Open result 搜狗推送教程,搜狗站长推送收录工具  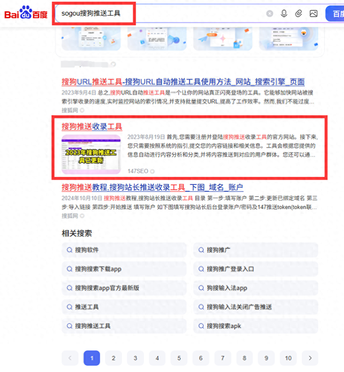tap(152, 188)
